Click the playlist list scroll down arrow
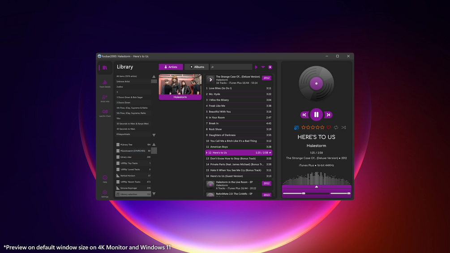 coord(154,194)
